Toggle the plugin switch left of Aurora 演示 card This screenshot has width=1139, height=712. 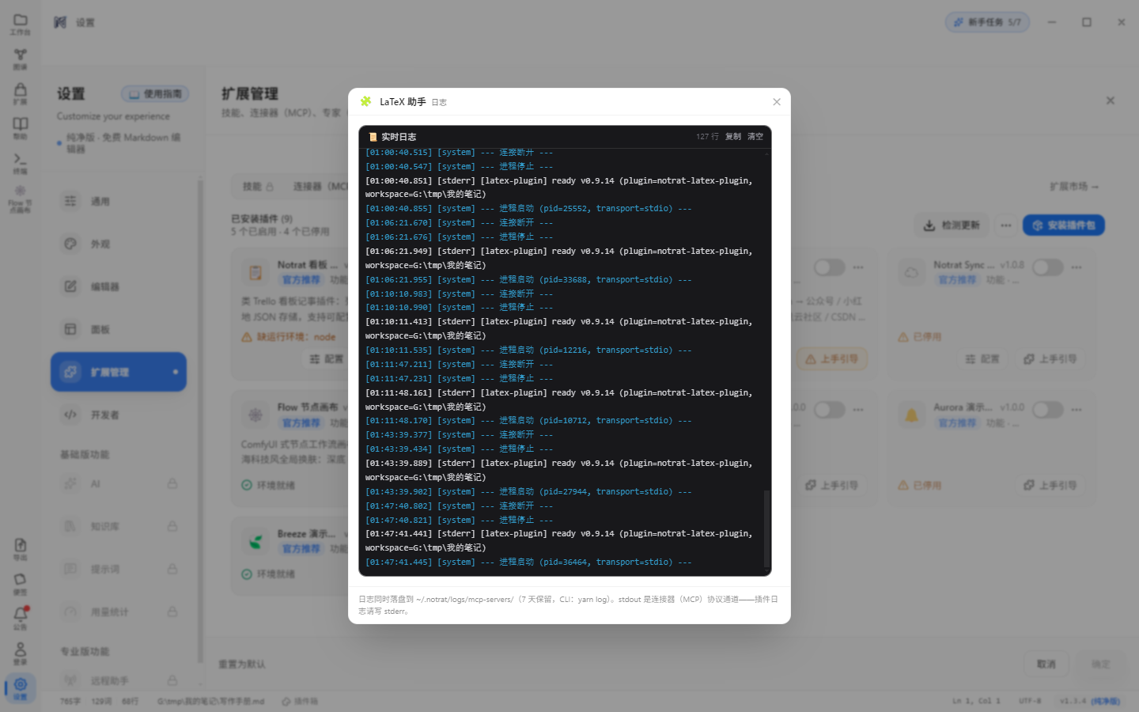tap(829, 410)
